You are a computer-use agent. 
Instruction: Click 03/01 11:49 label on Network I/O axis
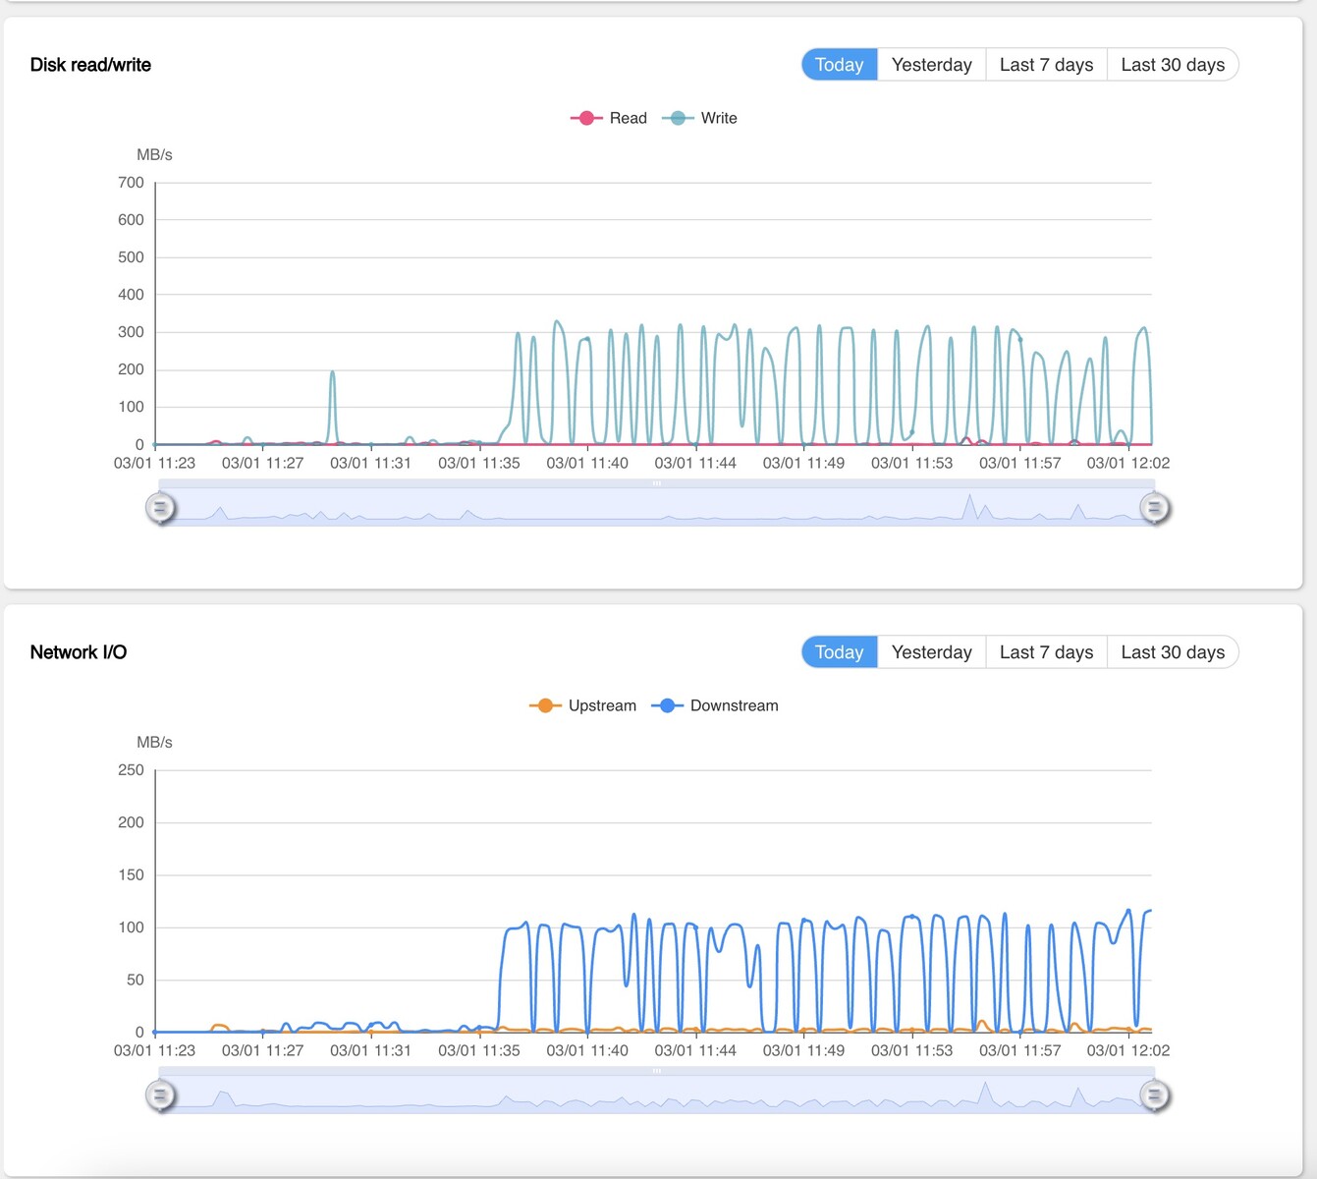click(803, 1050)
